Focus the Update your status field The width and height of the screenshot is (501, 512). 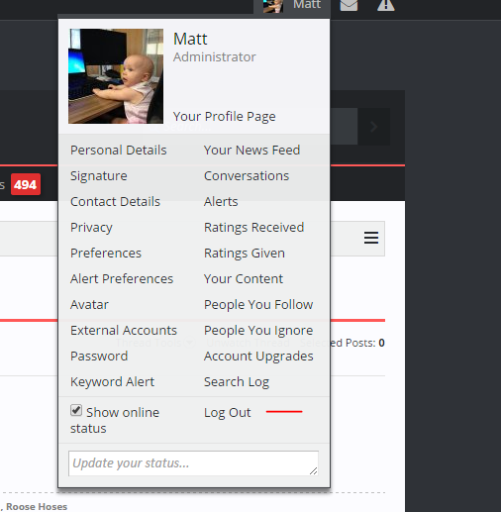pos(193,463)
